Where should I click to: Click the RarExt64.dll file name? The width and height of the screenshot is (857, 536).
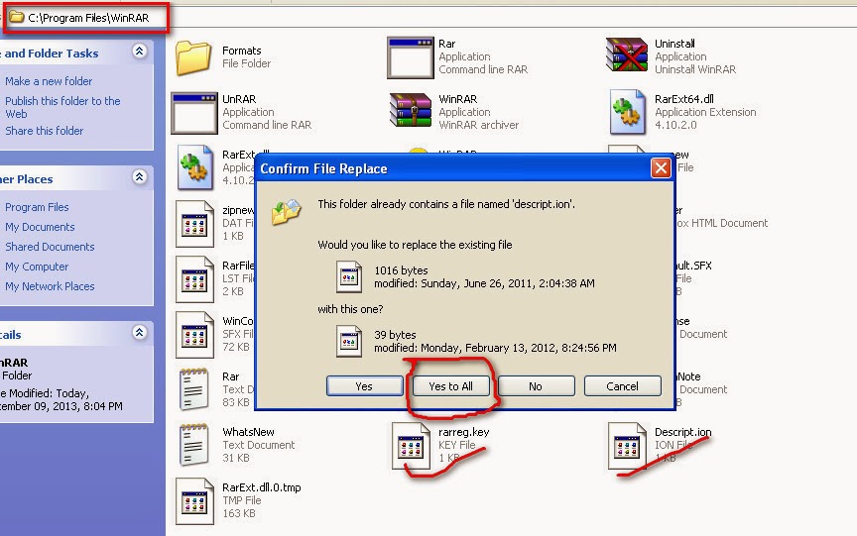pos(683,99)
